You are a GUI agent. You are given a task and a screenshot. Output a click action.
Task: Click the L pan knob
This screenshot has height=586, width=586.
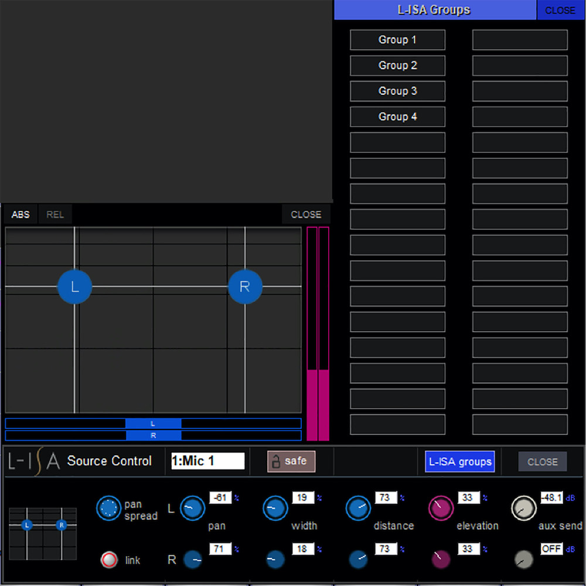click(192, 508)
